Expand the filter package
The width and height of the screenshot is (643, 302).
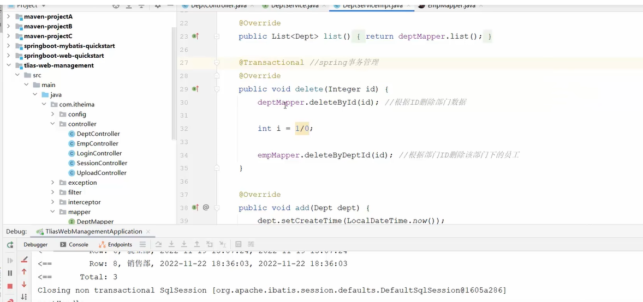point(52,192)
